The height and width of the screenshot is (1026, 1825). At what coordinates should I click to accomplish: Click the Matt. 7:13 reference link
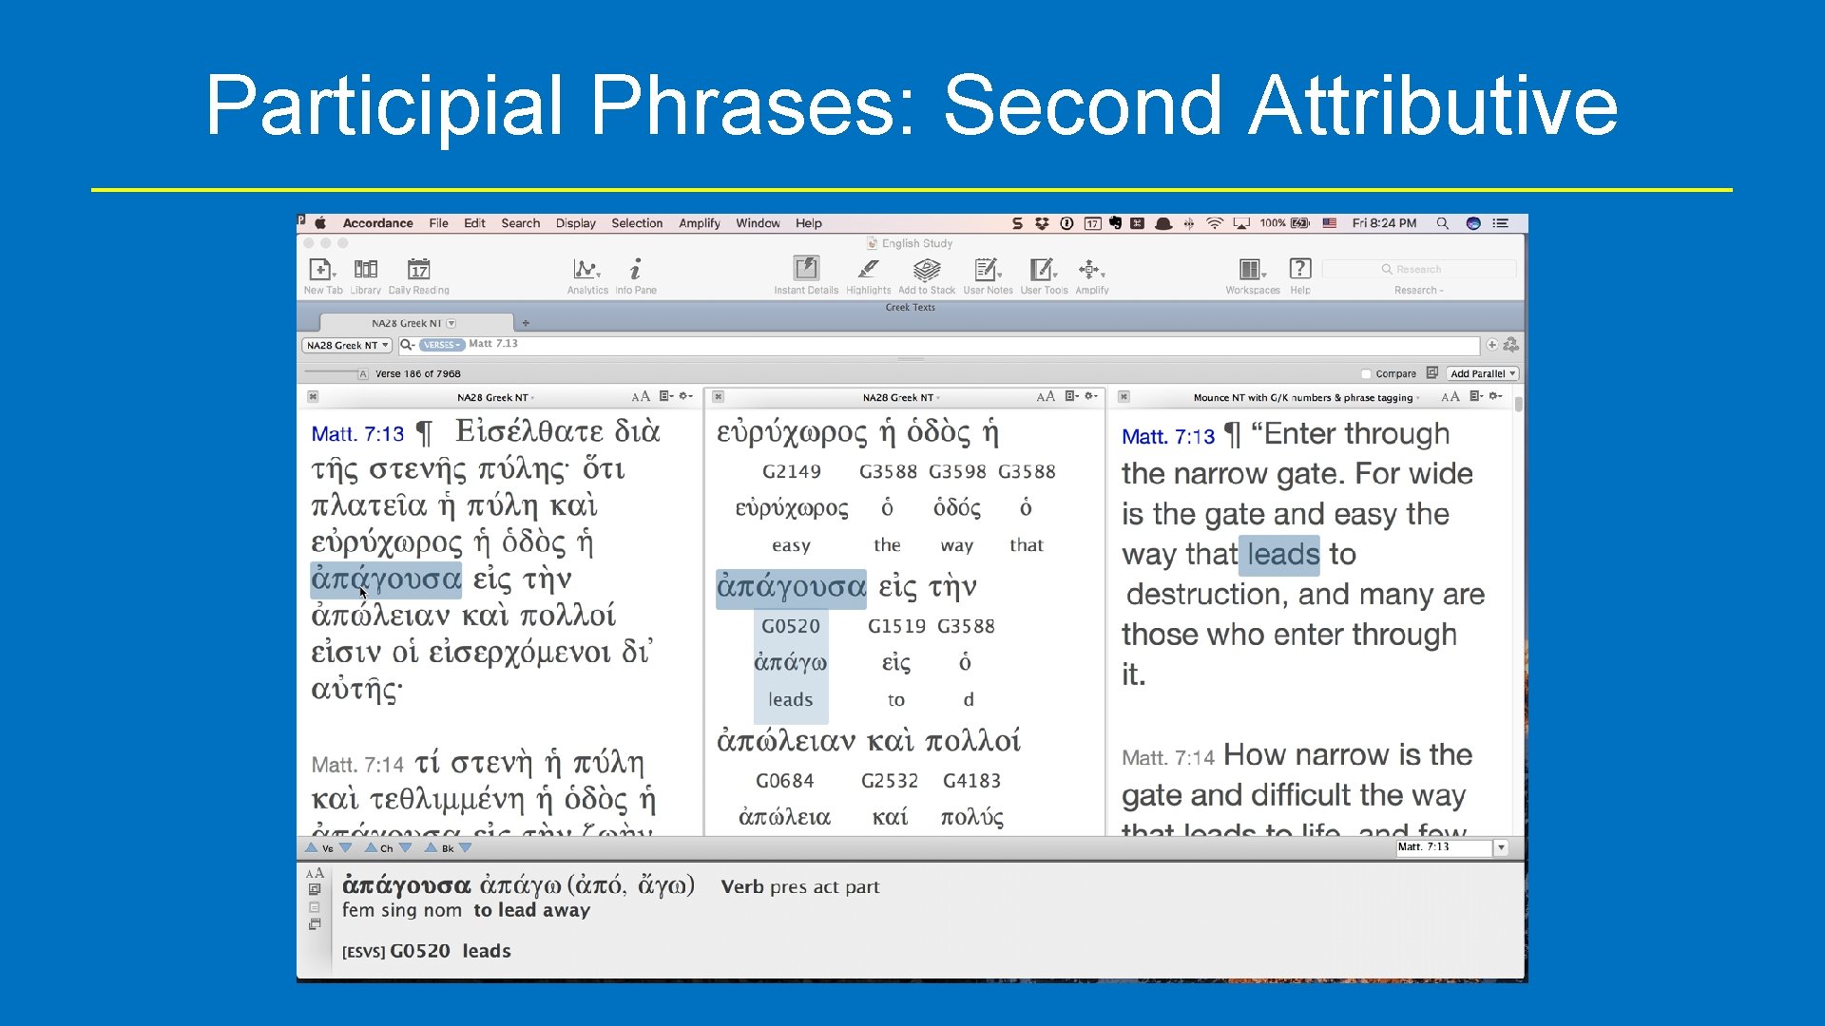[357, 434]
